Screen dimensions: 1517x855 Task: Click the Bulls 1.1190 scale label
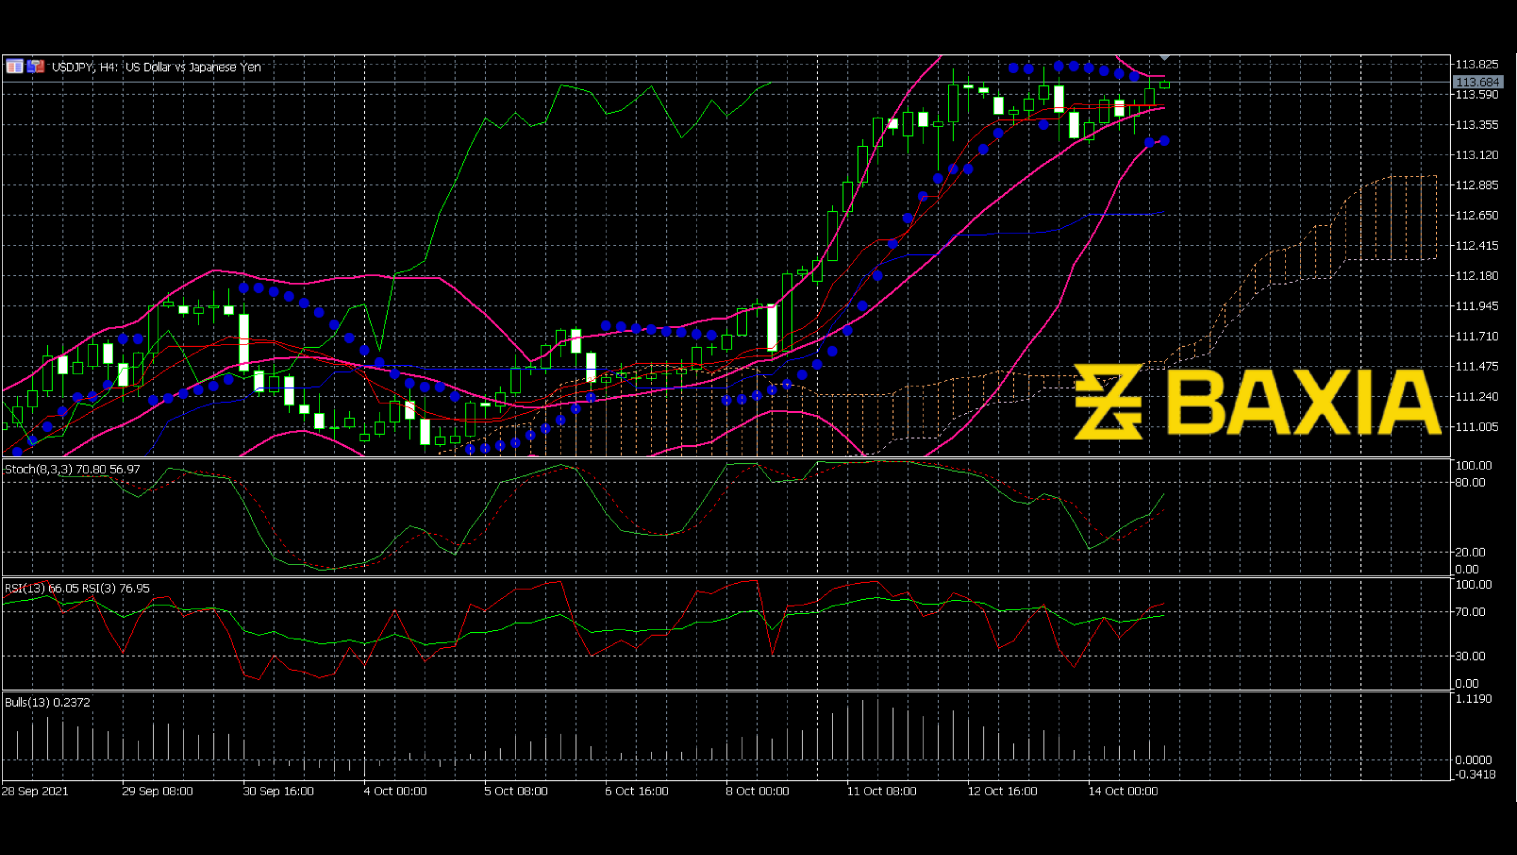point(1474,699)
